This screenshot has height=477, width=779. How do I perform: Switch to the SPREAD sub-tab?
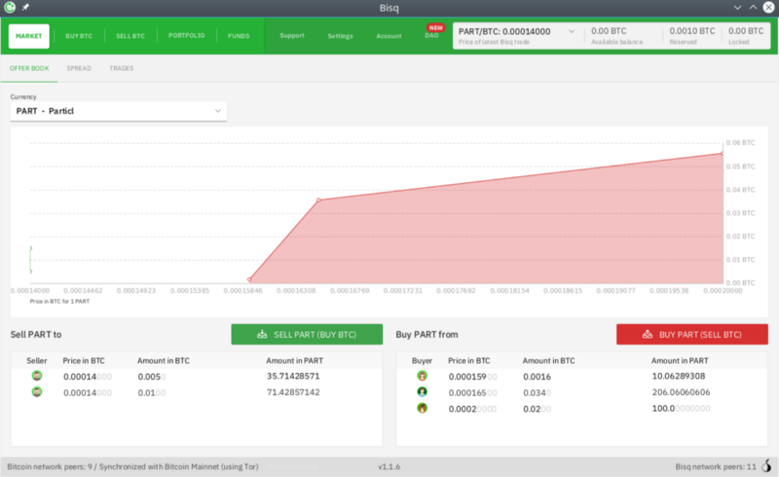pos(79,68)
